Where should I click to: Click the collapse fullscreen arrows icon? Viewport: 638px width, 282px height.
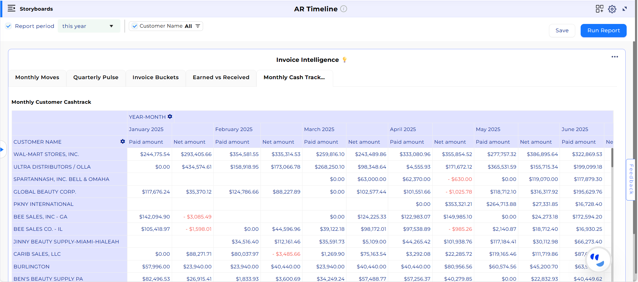click(625, 9)
